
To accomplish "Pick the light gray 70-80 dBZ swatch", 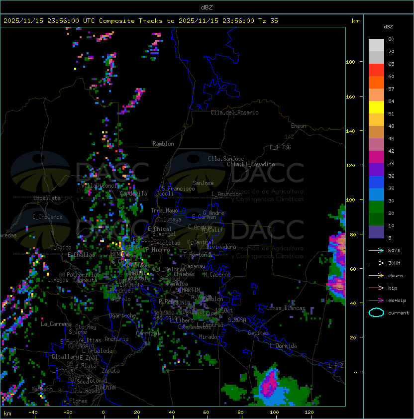I will click(376, 45).
